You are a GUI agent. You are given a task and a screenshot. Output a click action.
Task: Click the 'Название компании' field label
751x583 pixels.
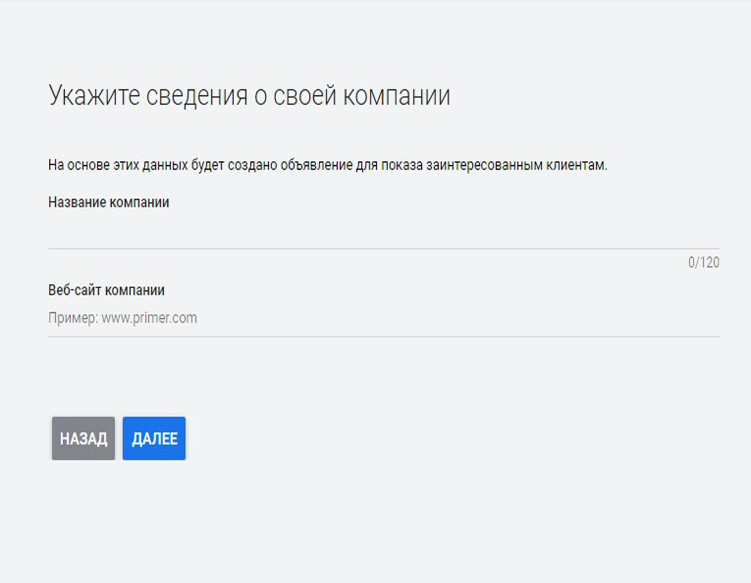coord(108,202)
